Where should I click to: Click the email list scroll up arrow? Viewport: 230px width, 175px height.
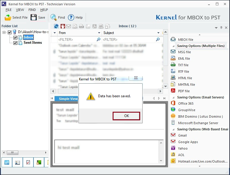pyautogui.click(x=165, y=32)
